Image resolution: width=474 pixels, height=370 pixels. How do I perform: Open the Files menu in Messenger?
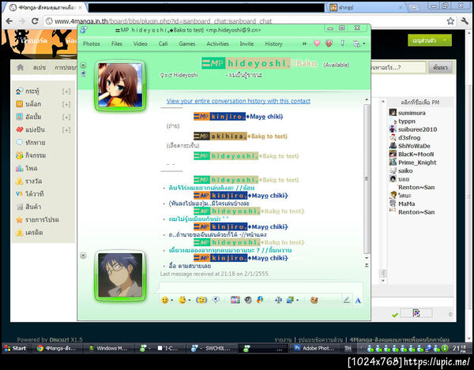point(117,43)
